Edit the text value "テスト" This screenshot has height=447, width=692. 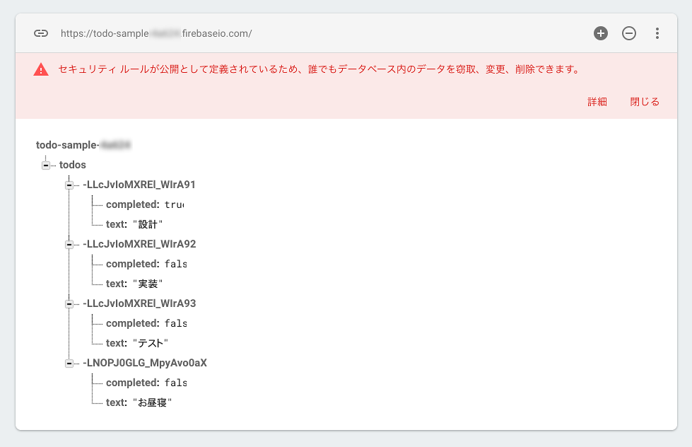tap(150, 343)
